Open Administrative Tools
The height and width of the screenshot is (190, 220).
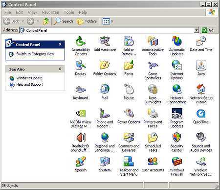coord(153,46)
